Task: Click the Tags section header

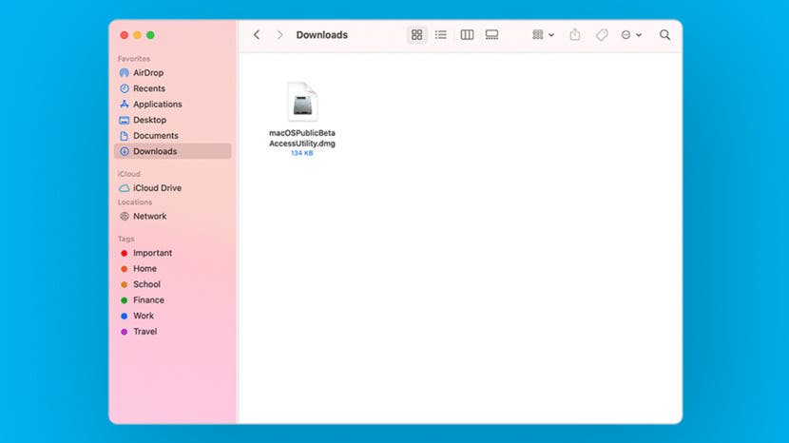Action: pyautogui.click(x=125, y=239)
